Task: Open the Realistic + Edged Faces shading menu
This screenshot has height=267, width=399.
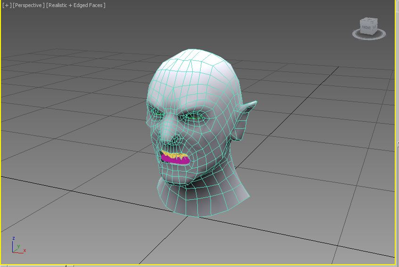Action: pos(76,5)
